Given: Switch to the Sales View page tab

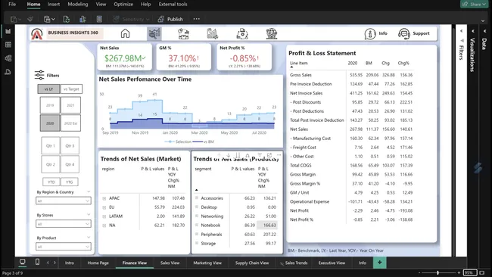Looking at the screenshot, I should coord(170,263).
